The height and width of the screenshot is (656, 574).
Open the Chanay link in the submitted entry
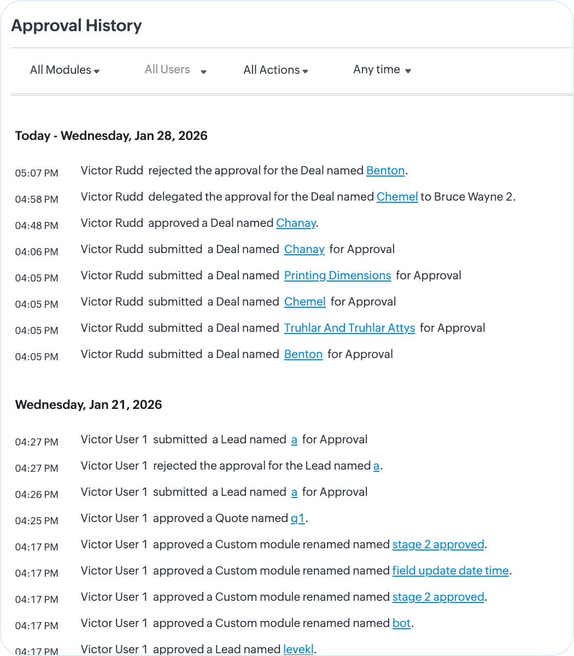point(304,249)
